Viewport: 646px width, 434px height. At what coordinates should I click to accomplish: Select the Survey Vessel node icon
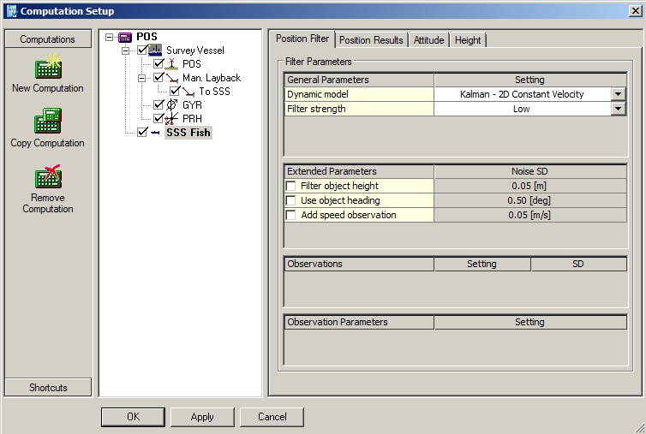157,51
